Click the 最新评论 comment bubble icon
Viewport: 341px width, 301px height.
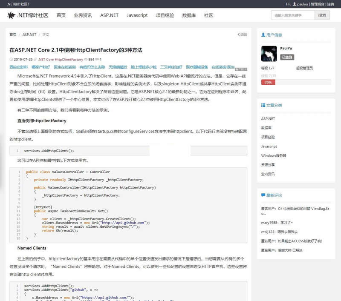[x=263, y=195]
